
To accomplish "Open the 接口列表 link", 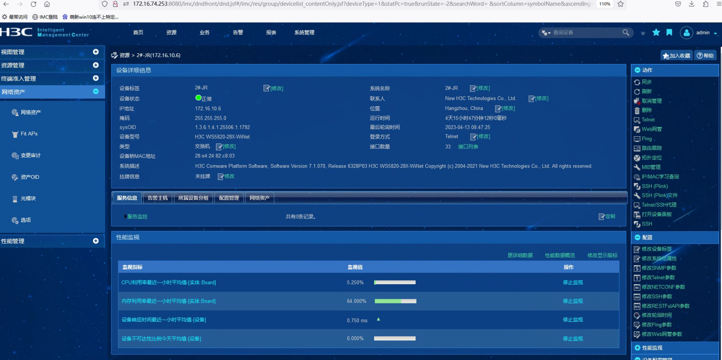I will pyautogui.click(x=468, y=147).
